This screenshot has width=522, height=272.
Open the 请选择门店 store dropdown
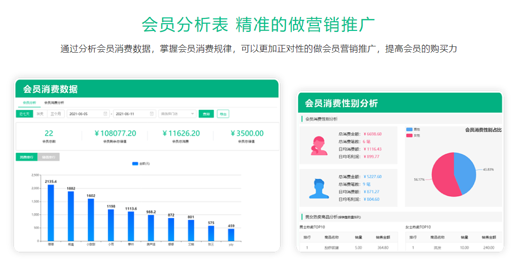click(x=177, y=114)
